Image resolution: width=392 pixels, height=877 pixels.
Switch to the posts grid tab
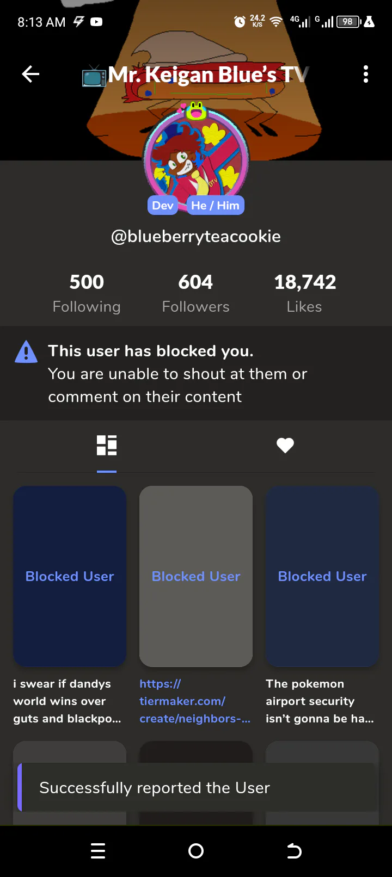[107, 445]
